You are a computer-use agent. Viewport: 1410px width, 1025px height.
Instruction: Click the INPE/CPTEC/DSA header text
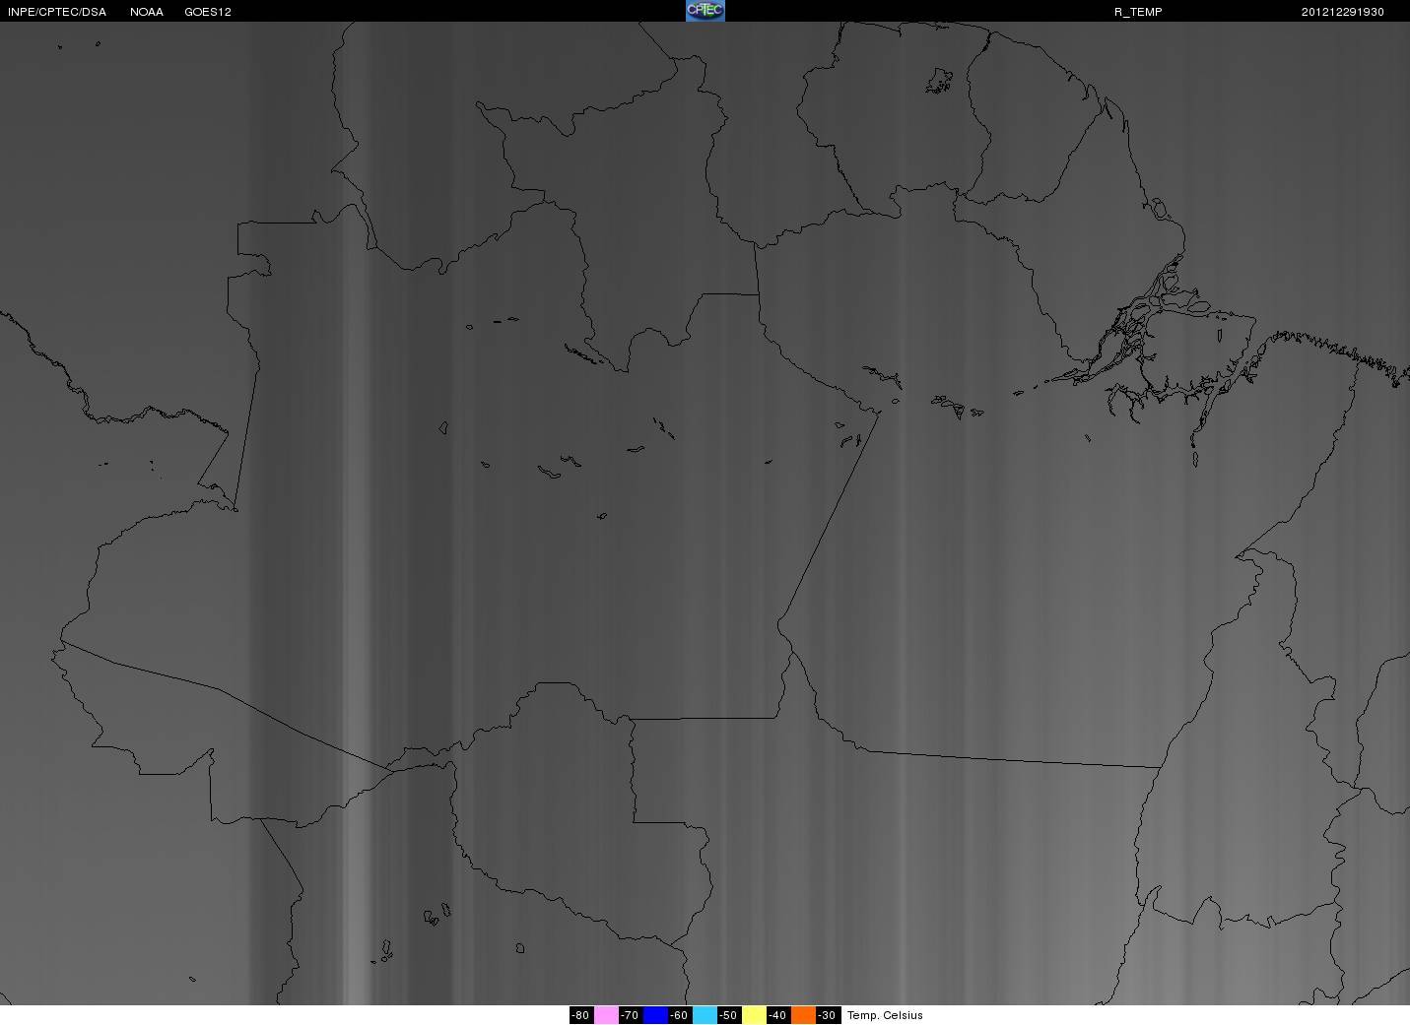coord(57,12)
